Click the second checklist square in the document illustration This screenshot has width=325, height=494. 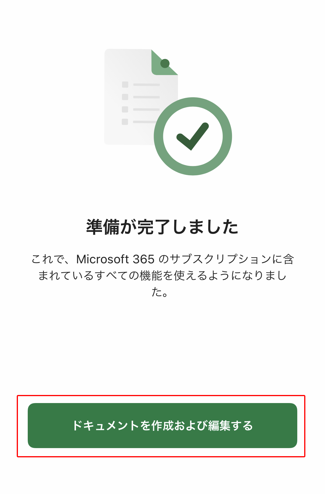[x=125, y=97]
